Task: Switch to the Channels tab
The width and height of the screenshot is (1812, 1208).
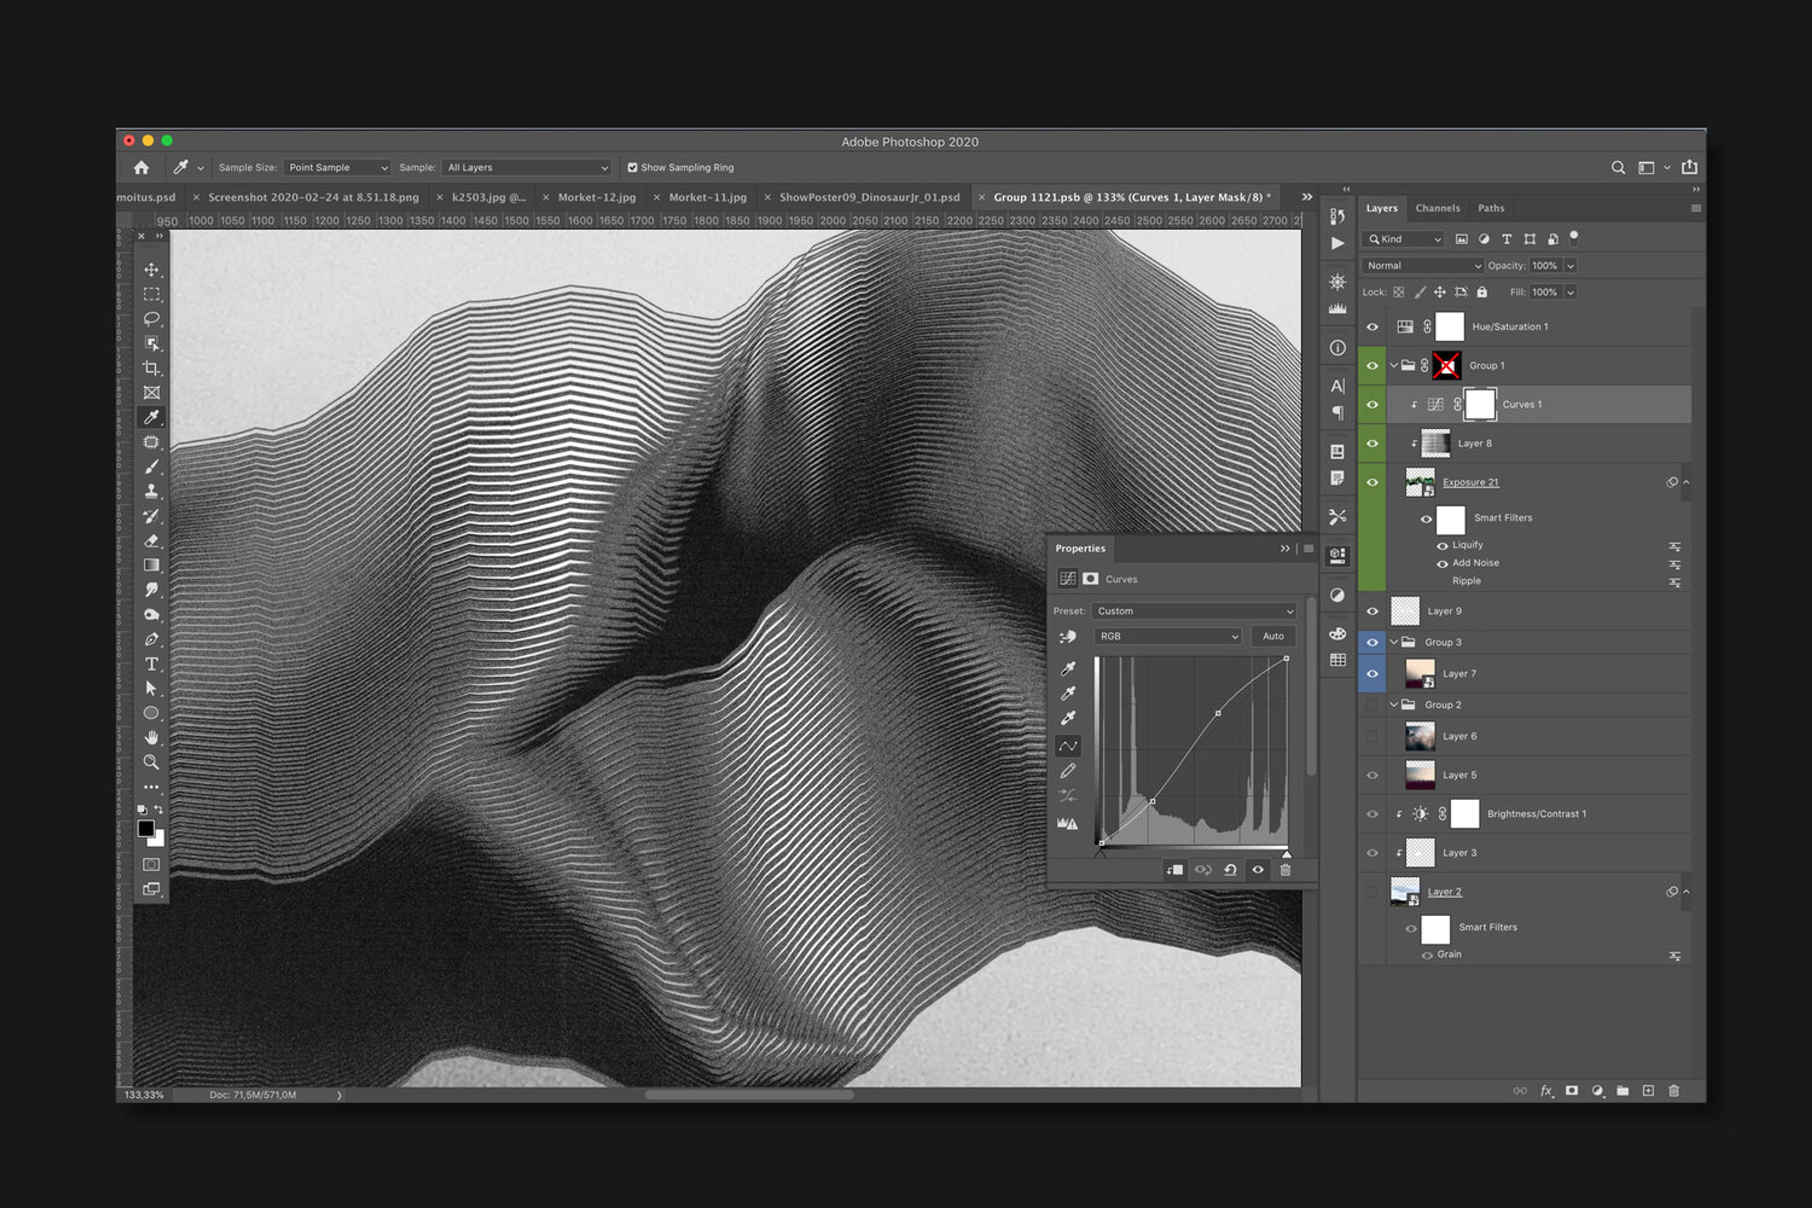Action: (x=1437, y=208)
